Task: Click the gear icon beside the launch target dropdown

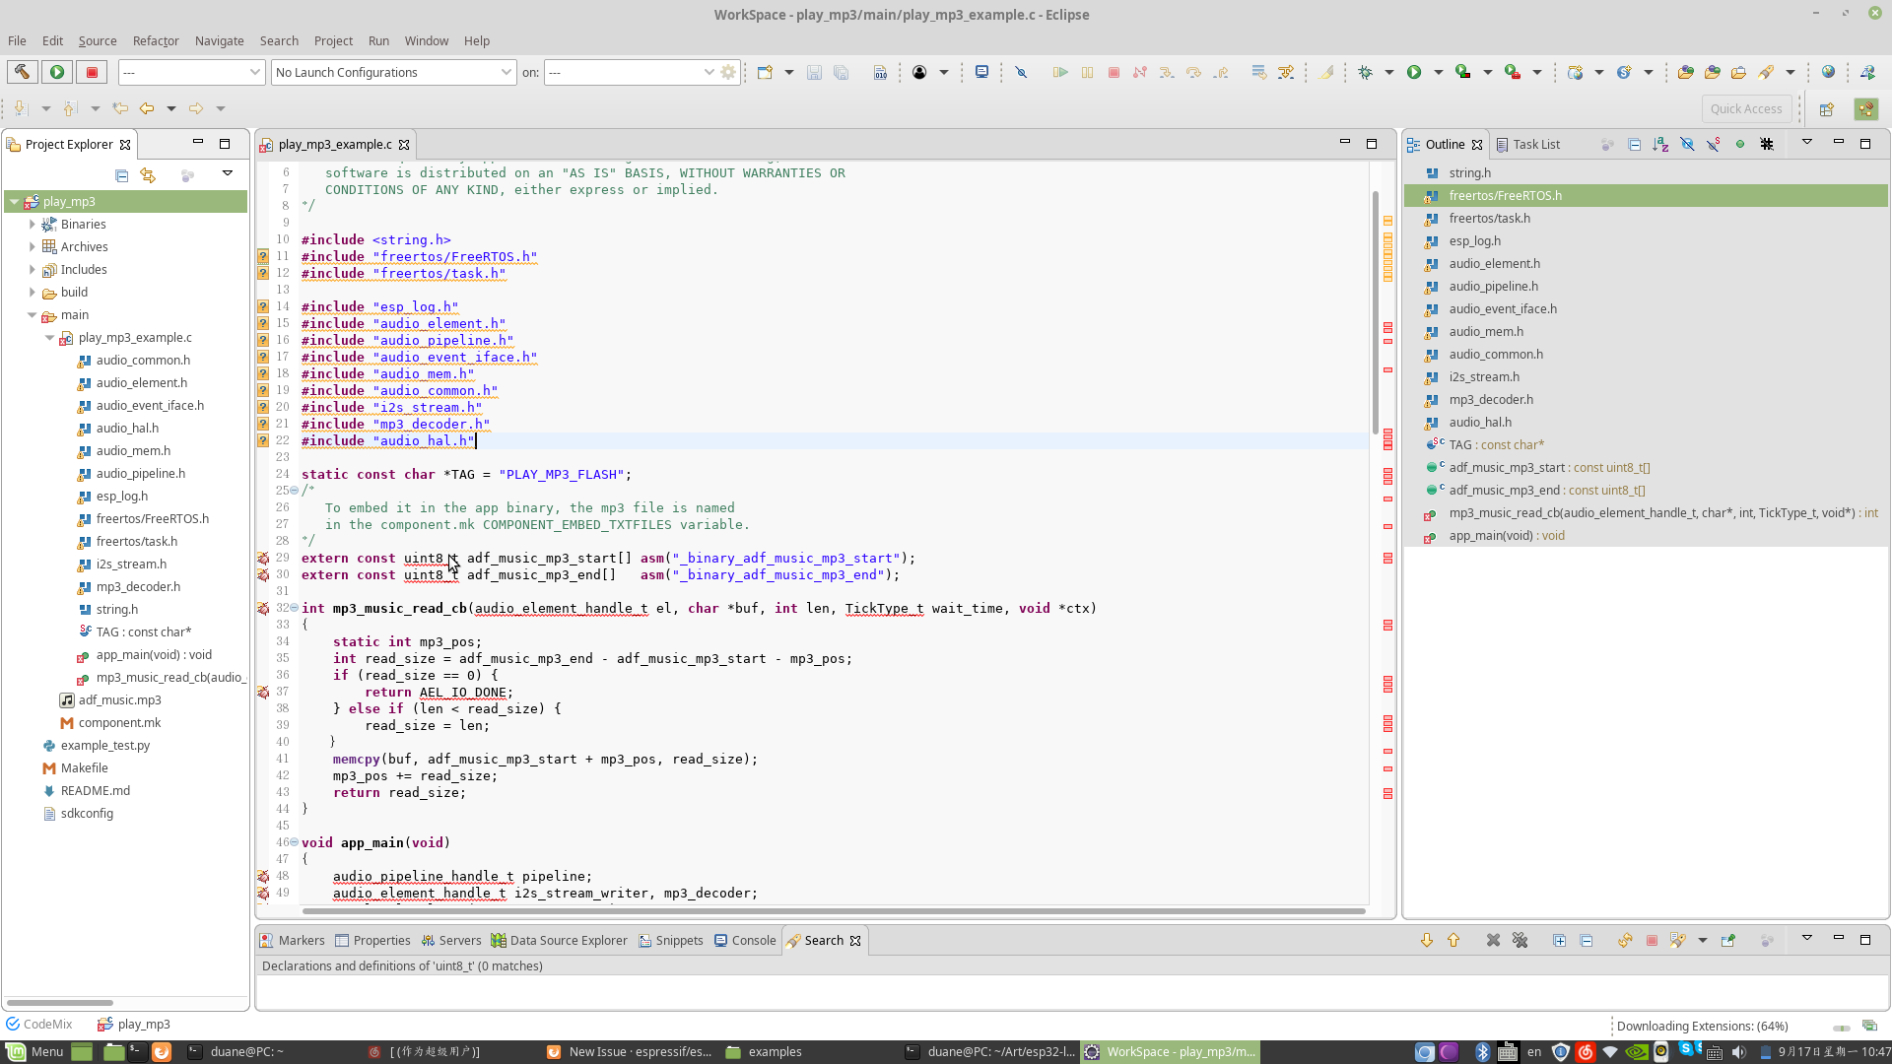Action: pos(728,72)
